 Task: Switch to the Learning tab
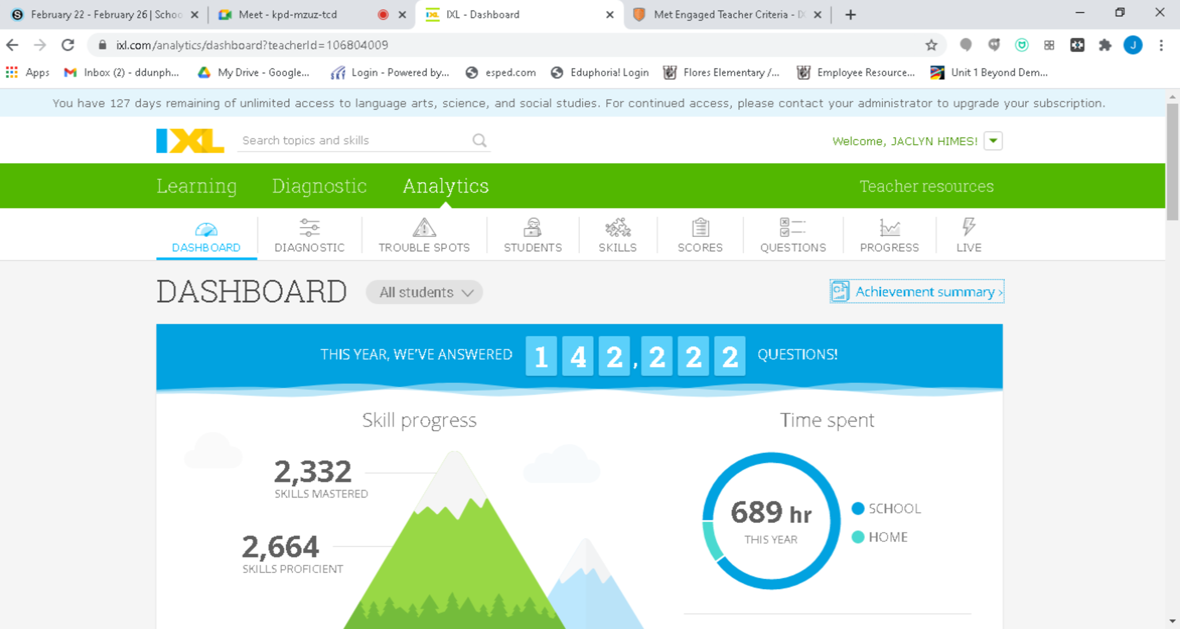click(196, 186)
